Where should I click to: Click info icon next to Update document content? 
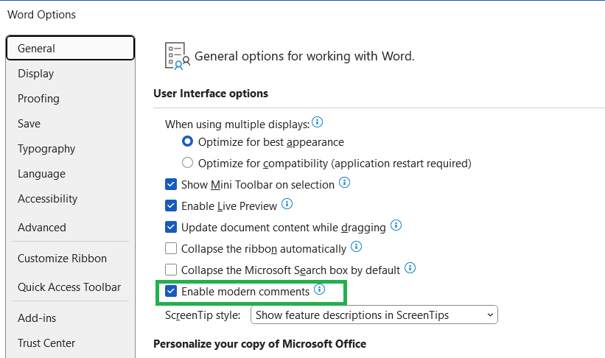pyautogui.click(x=396, y=225)
